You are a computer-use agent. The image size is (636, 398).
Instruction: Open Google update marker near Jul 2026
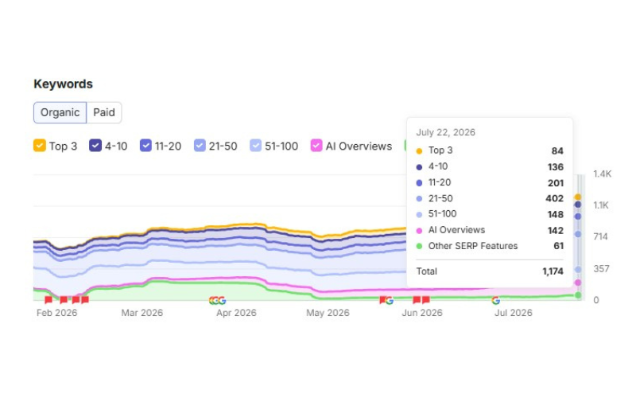pos(495,301)
